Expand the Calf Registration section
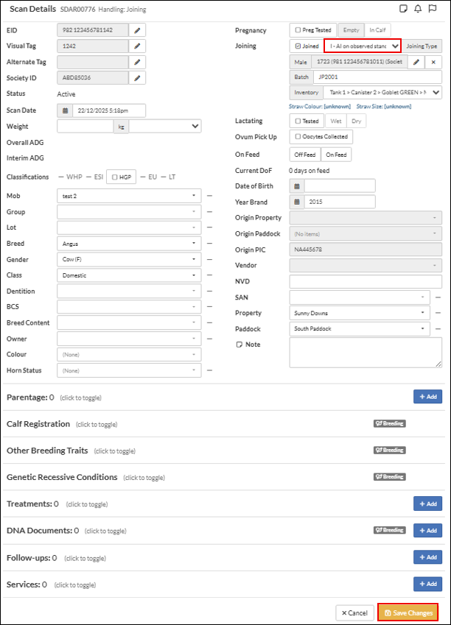 [38, 424]
